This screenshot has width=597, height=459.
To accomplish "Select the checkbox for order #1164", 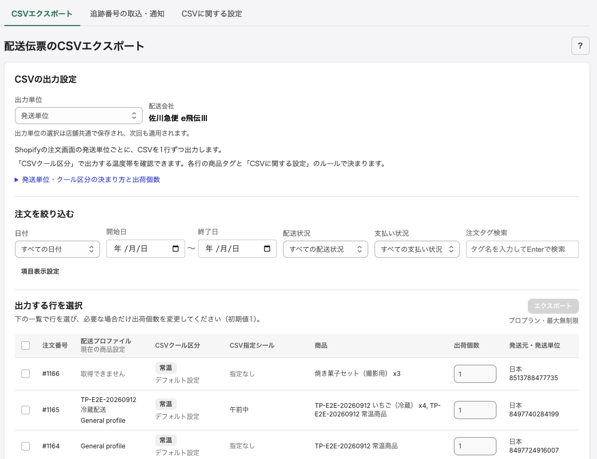I will click(x=26, y=446).
